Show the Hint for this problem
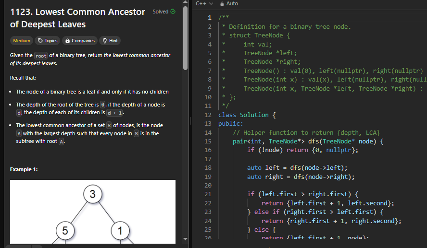427x248 pixels. point(110,41)
